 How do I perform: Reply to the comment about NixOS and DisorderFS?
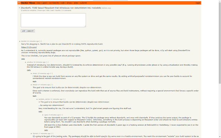[23, 59]
